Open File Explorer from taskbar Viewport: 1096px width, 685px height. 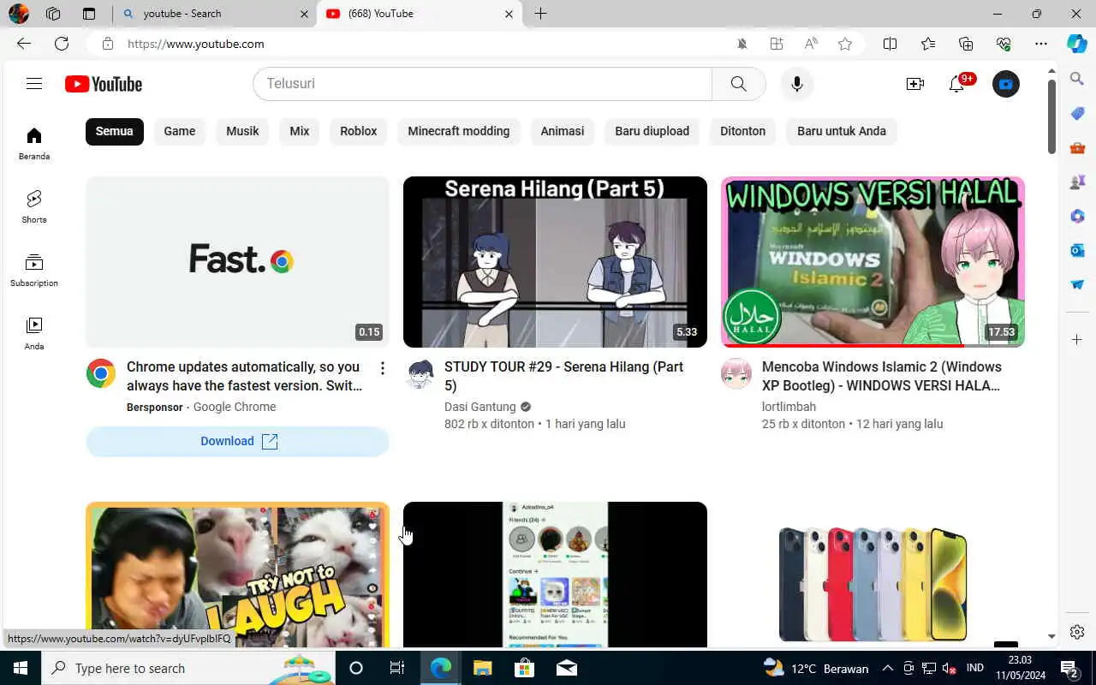[483, 668]
